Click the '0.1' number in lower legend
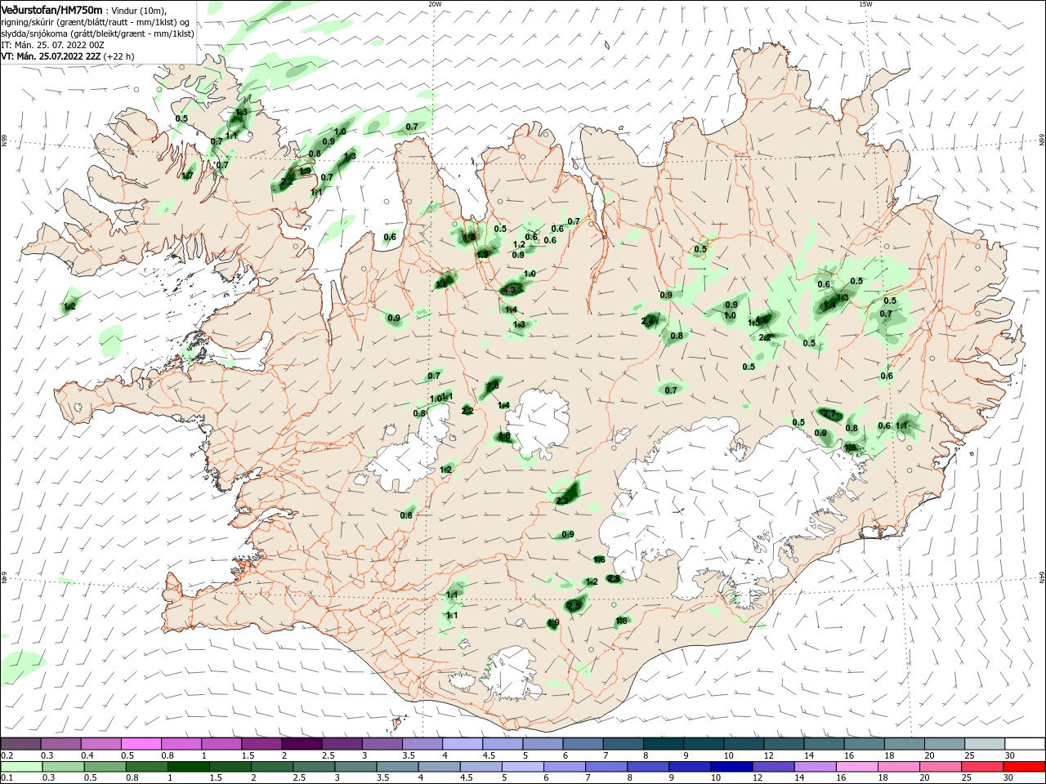This screenshot has height=784, width=1046. [x=7, y=779]
